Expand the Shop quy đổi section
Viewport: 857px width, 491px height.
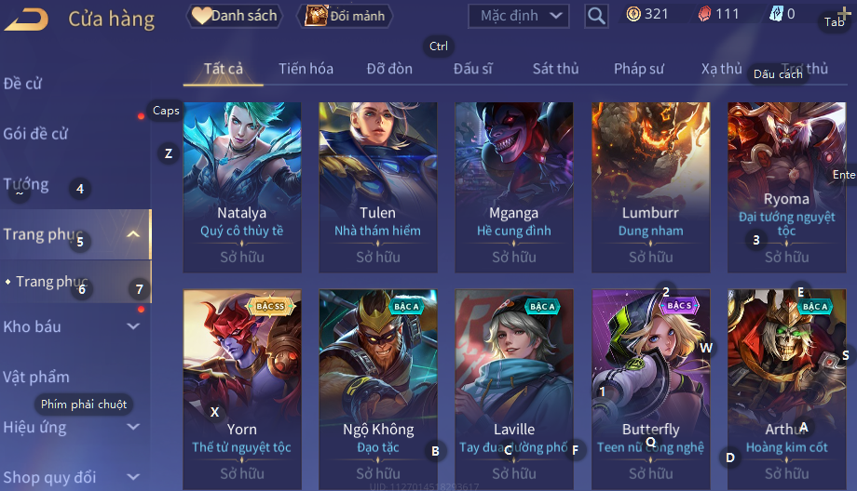pyautogui.click(x=133, y=477)
